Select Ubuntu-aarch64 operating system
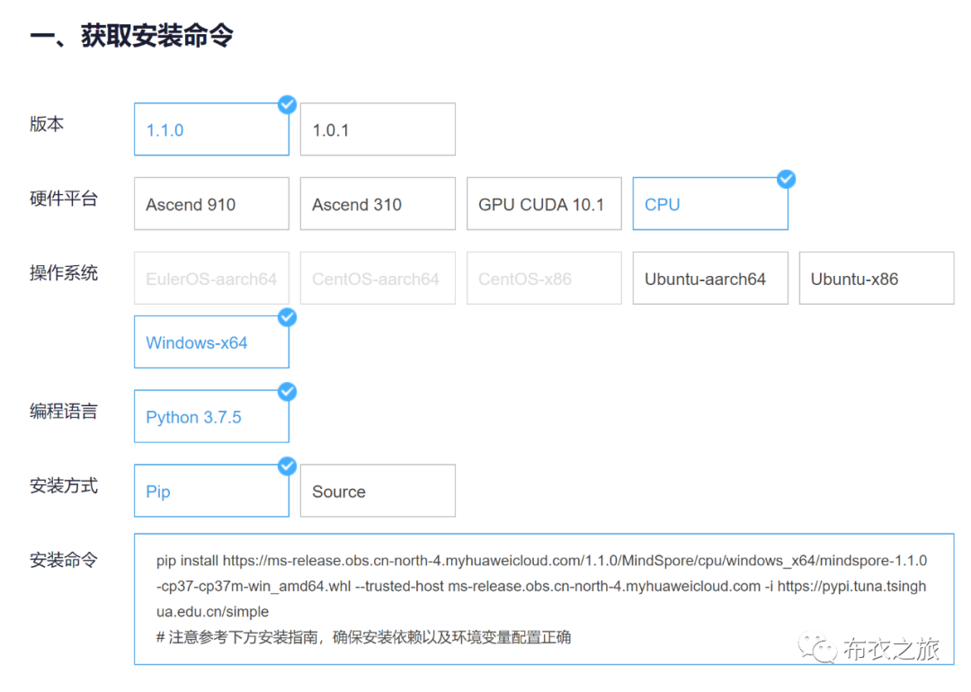The width and height of the screenshot is (971, 692). point(710,278)
